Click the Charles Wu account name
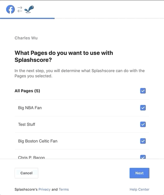The image size is (164, 195). pyautogui.click(x=26, y=38)
